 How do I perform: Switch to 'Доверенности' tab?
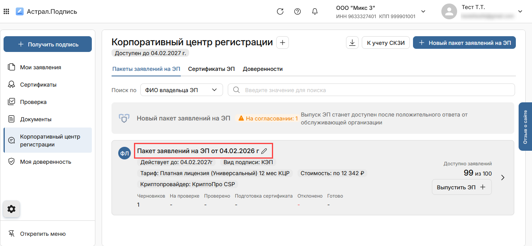262,69
